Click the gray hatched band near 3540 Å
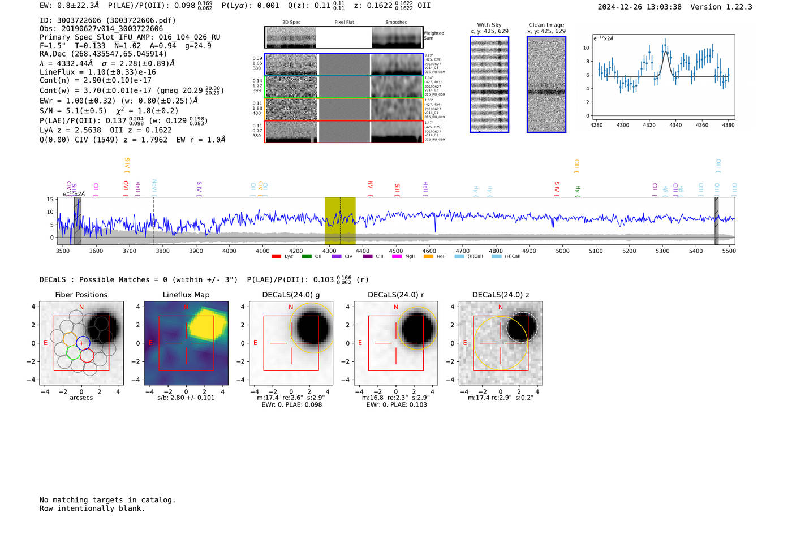Screen dimensions: 792x539 78,221
